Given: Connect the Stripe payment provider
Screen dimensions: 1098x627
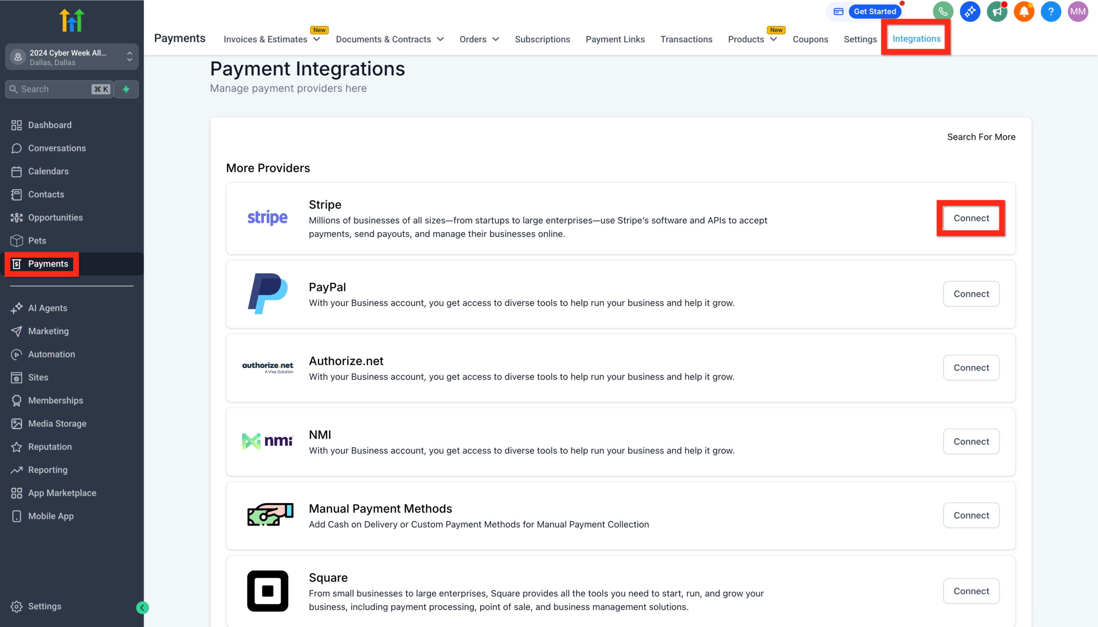Looking at the screenshot, I should (971, 218).
